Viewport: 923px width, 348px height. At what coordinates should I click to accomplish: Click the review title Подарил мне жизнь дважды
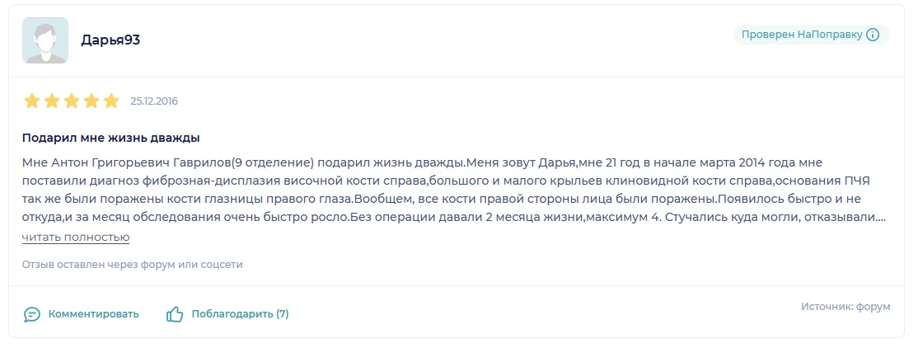111,138
